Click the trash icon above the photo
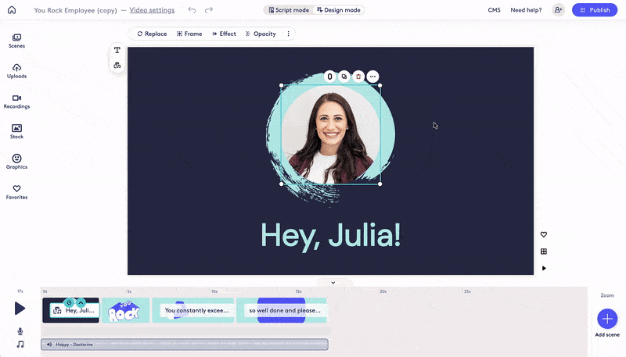626x357 pixels. coord(358,77)
